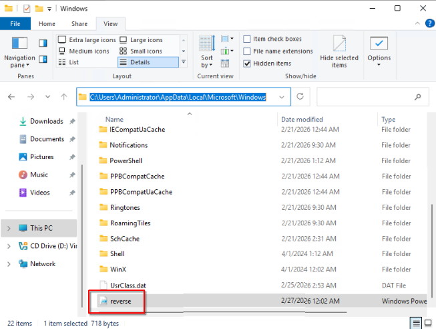Open the Add columns dropdown icon
Screen dimensions: 436x329
[227, 51]
